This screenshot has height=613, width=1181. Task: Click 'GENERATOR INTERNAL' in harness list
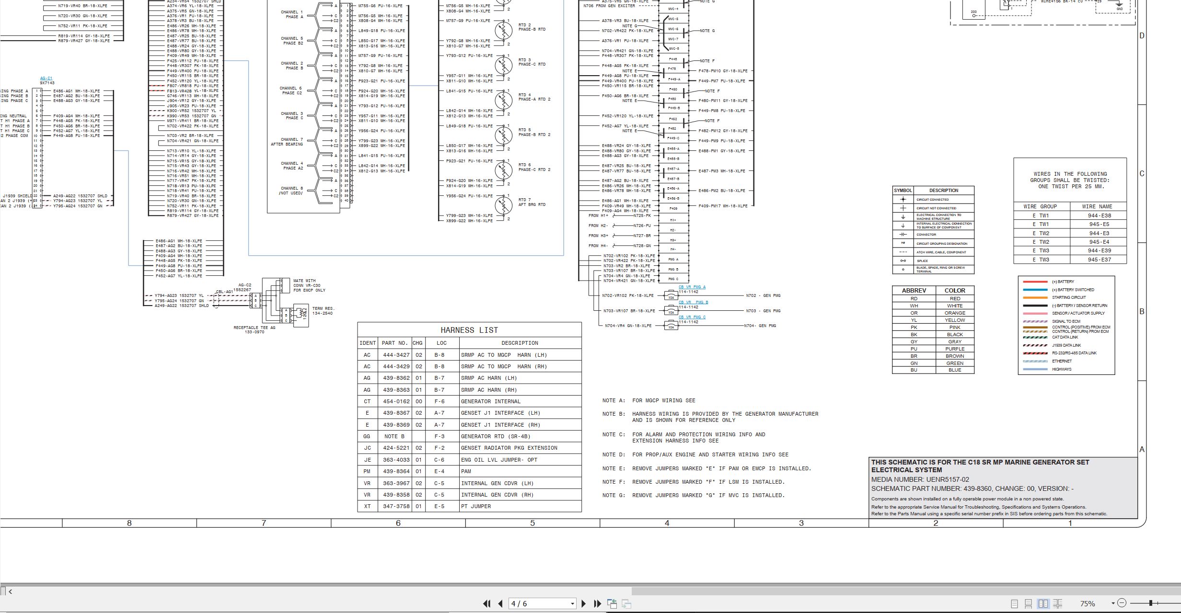pyautogui.click(x=490, y=401)
